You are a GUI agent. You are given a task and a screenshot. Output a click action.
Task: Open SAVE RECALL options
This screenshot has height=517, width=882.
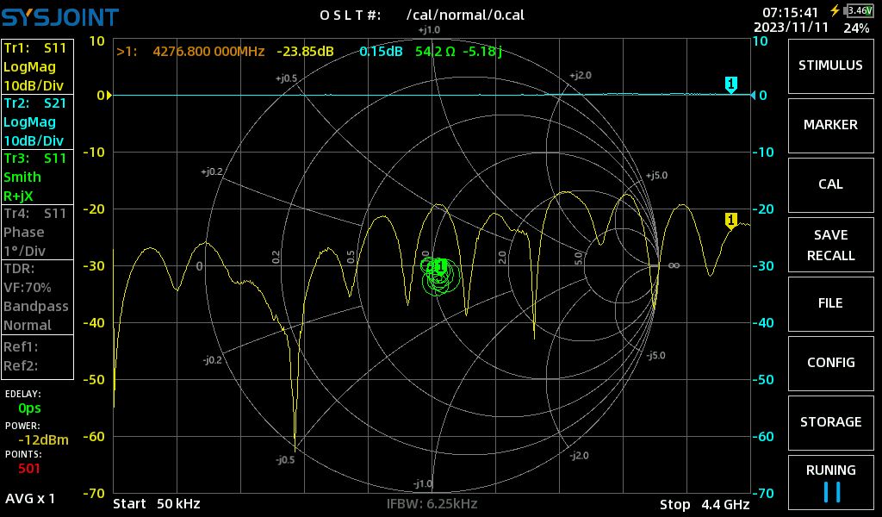coord(830,245)
